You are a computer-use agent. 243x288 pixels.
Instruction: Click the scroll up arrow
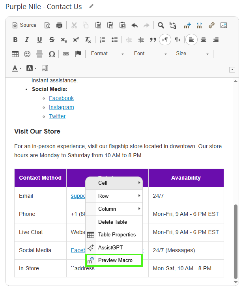tap(236, 81)
